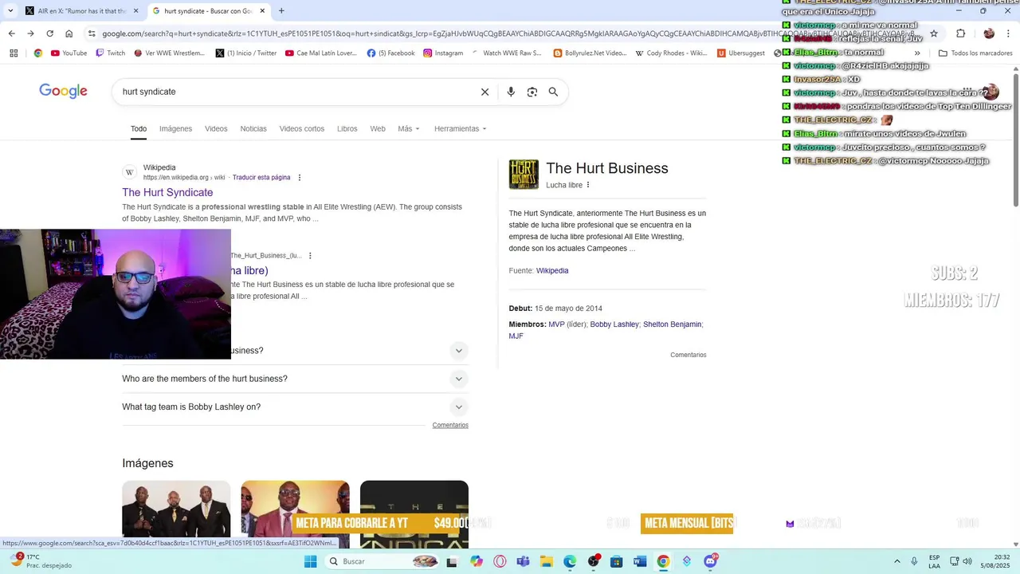
Task: Open the MJF member link
Action: (x=516, y=336)
